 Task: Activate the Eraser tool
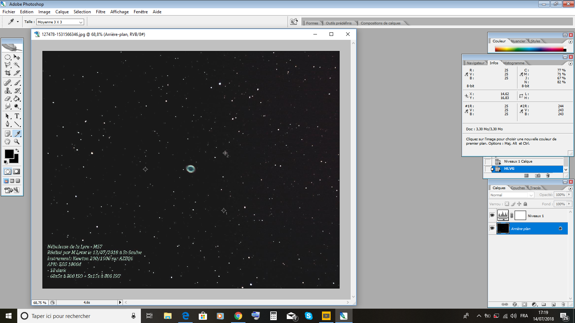(x=8, y=98)
